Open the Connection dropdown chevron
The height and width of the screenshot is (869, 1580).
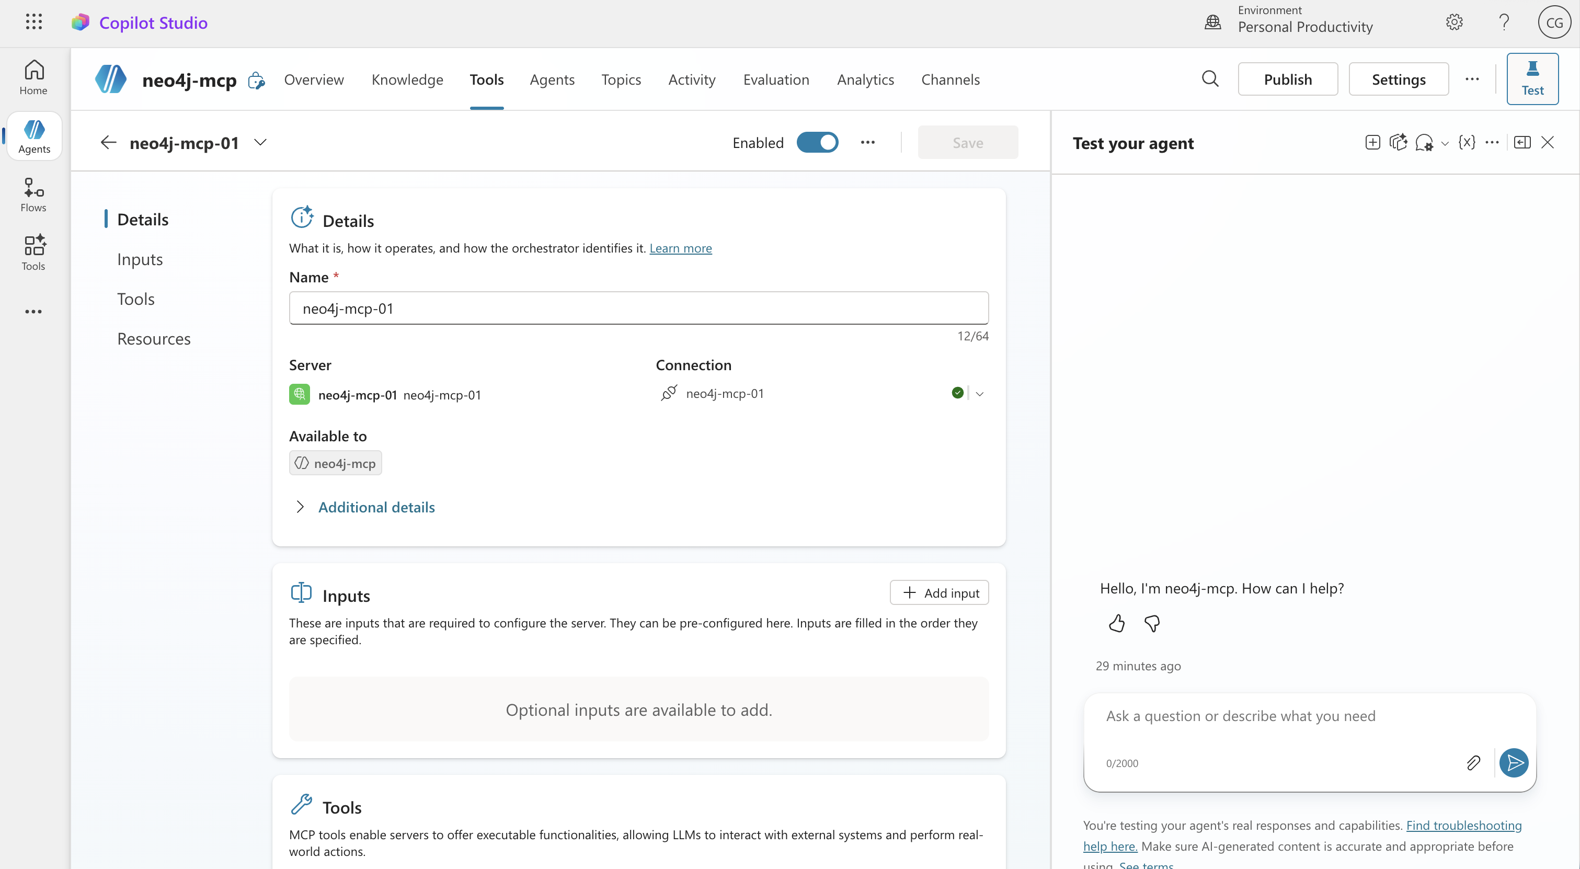[979, 394]
